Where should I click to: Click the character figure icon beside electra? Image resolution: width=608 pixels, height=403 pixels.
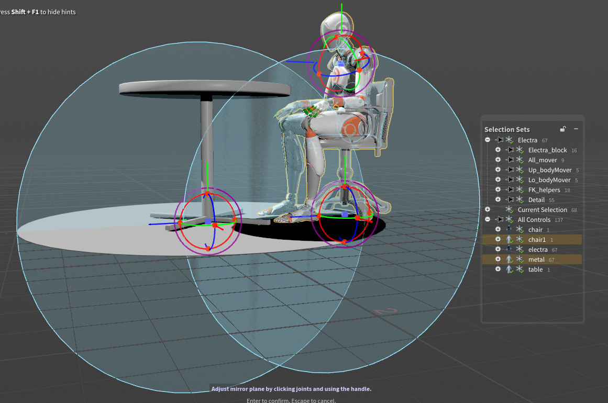coord(509,250)
